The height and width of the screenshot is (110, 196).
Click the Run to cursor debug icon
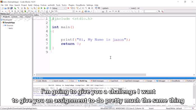coord(71,8)
